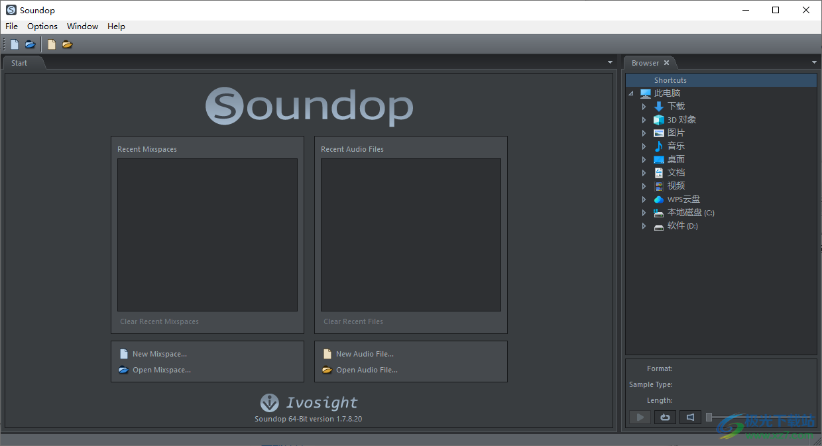Click the 下载 download arrow icon
Image resolution: width=822 pixels, height=446 pixels.
pyautogui.click(x=658, y=107)
